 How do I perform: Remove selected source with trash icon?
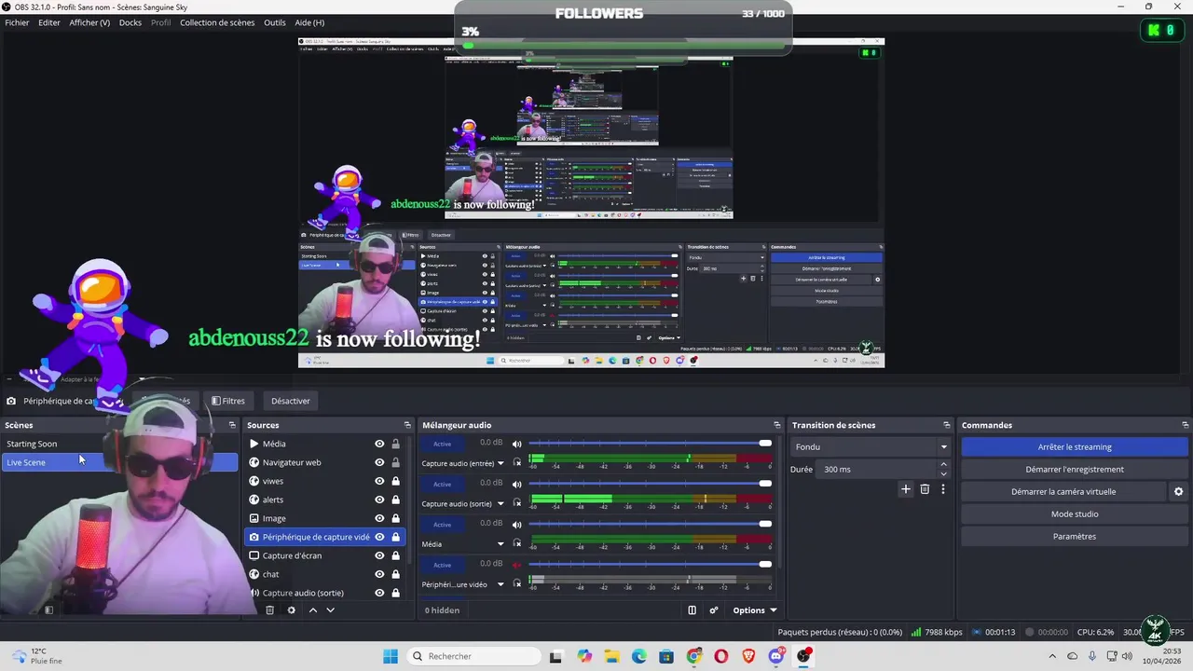pyautogui.click(x=269, y=610)
